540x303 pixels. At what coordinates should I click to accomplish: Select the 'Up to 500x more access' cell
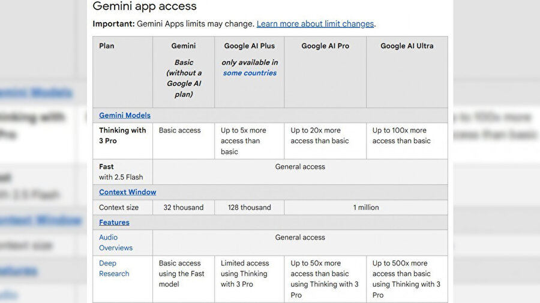406,279
